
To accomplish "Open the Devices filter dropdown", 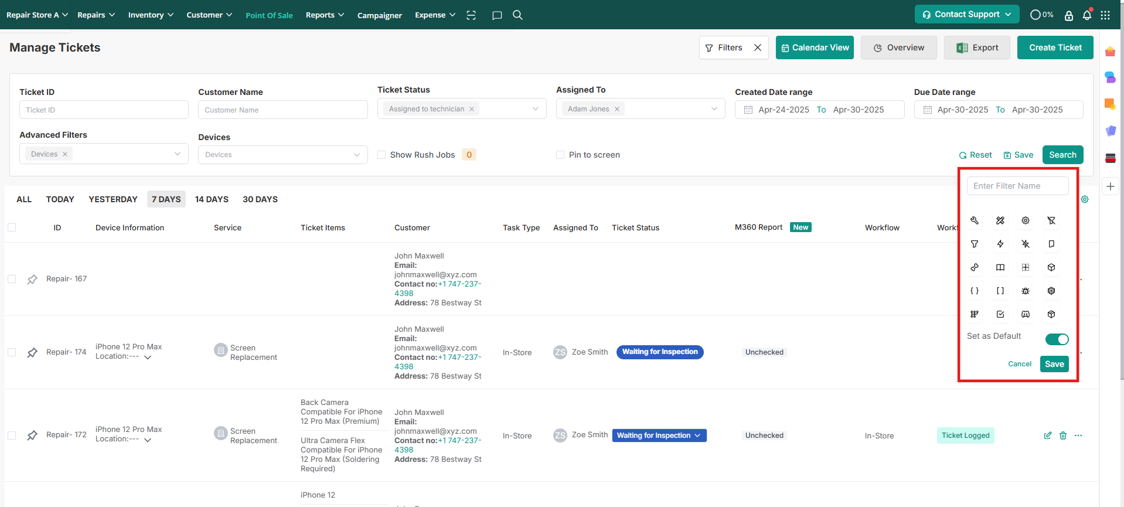I will tap(282, 155).
